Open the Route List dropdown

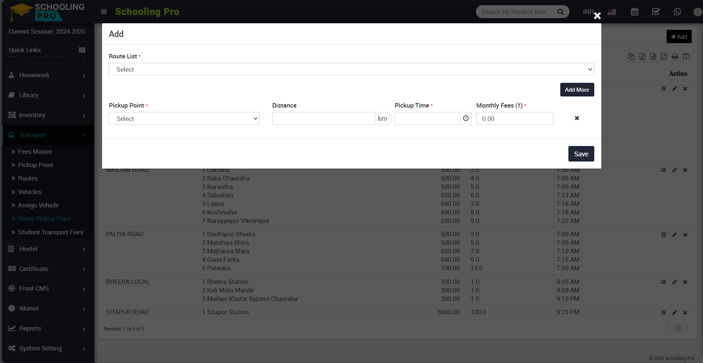click(x=351, y=69)
